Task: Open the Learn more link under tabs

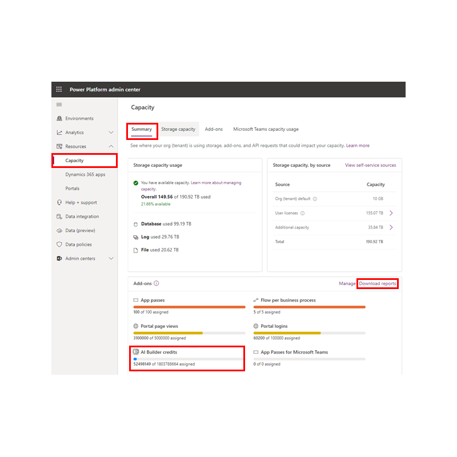Action: [358, 146]
